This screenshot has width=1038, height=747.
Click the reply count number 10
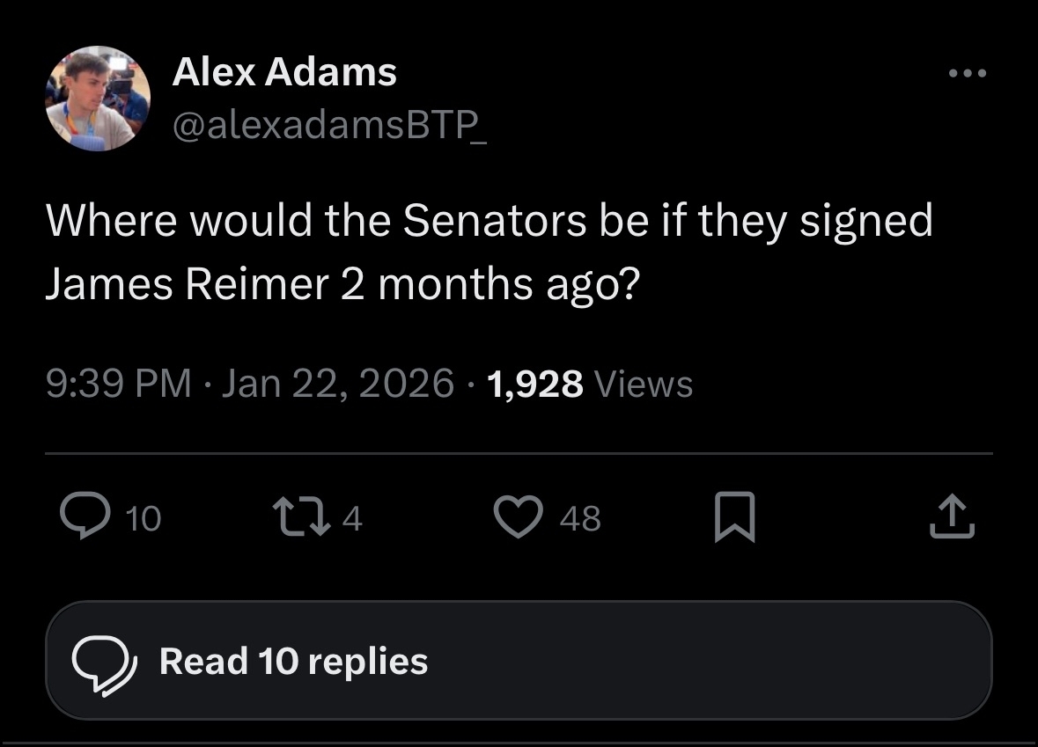pyautogui.click(x=143, y=519)
